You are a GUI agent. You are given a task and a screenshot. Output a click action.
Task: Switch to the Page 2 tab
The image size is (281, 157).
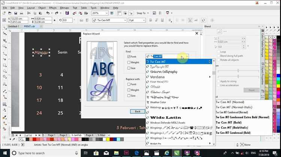63,135
